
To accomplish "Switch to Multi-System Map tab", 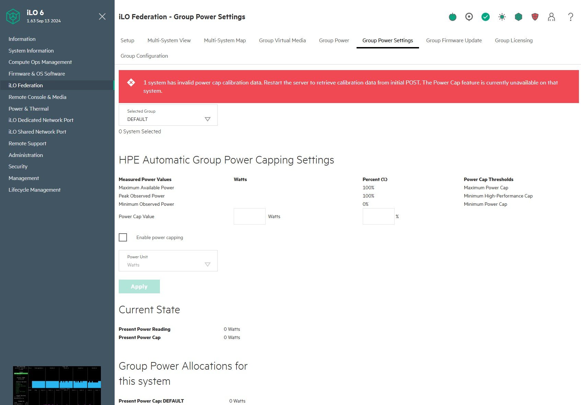I will tap(225, 41).
